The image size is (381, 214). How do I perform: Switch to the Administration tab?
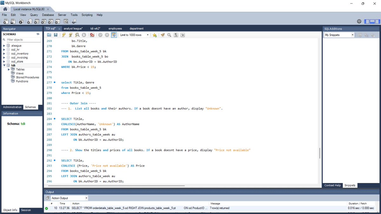click(12, 107)
